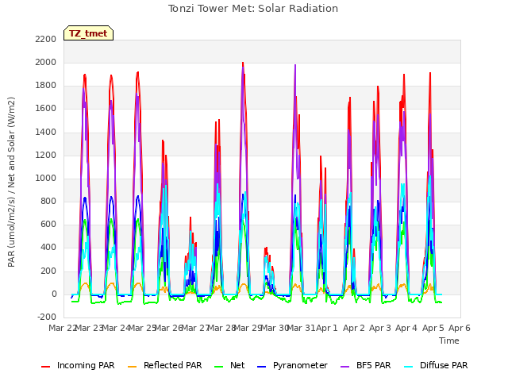Viewport: 508px width, 381px height.
Task: Click the Apr 2 x-axis date label
Action: (354, 328)
